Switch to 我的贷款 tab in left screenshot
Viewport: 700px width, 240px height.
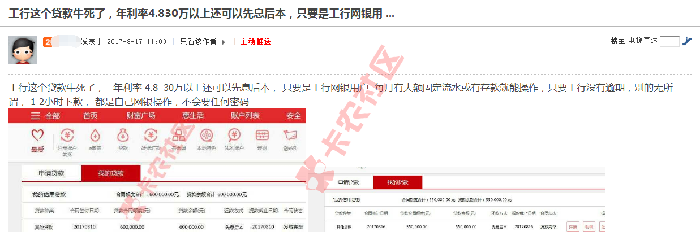click(x=111, y=173)
